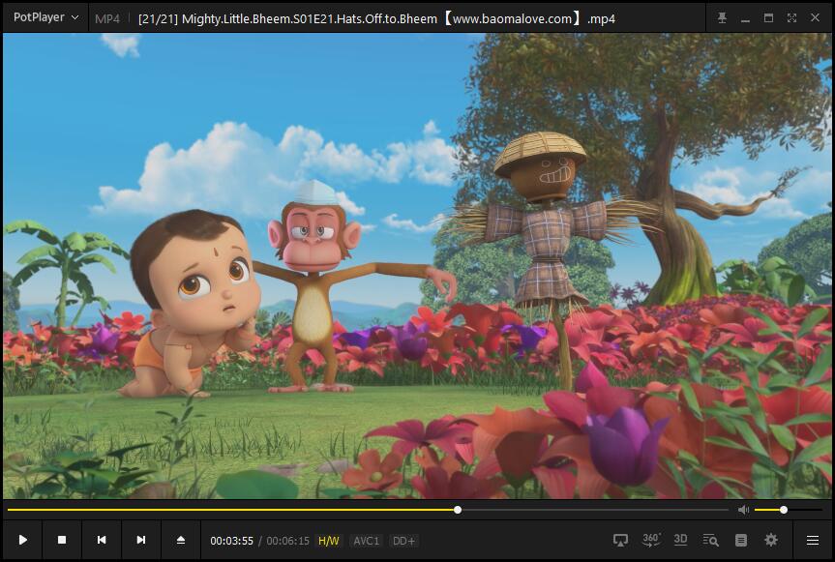This screenshot has height=562, width=835.
Task: Toggle H/W hardware acceleration indicator
Action: [x=329, y=541]
